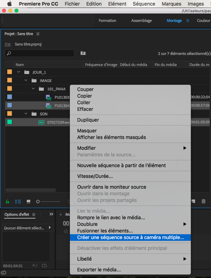Close the sequence tab with the x
This screenshot has height=278, width=211.
click(60, 215)
